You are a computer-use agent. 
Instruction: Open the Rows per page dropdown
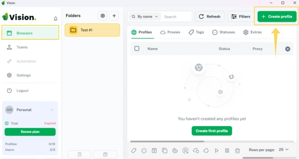[284, 150]
